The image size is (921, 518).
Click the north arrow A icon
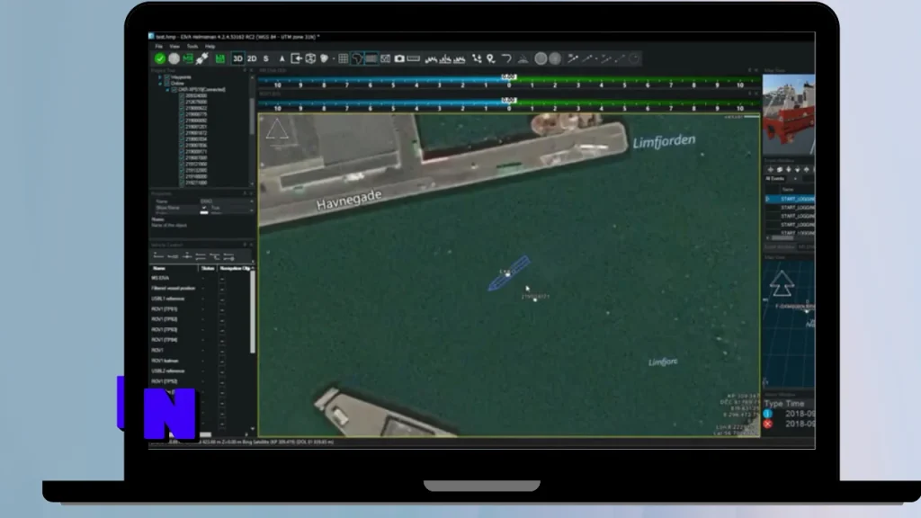[x=282, y=58]
